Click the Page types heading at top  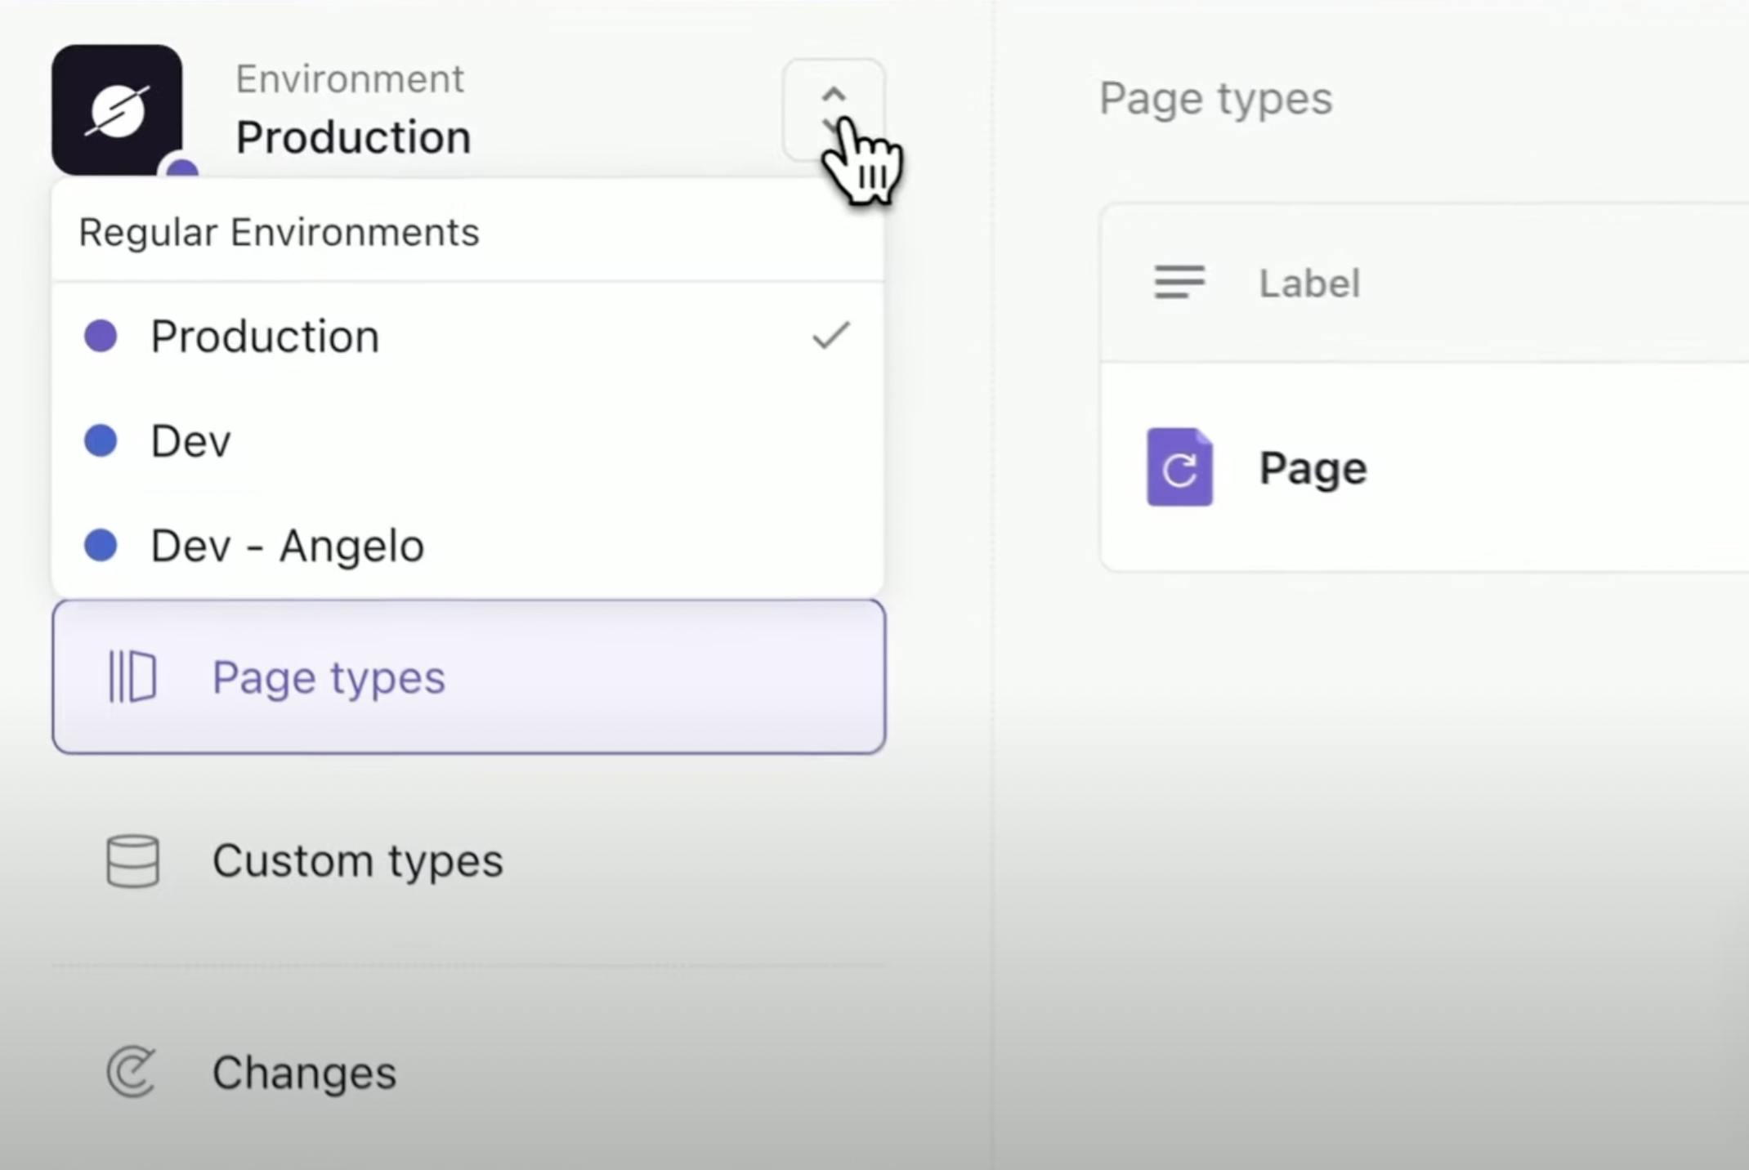(x=1215, y=99)
